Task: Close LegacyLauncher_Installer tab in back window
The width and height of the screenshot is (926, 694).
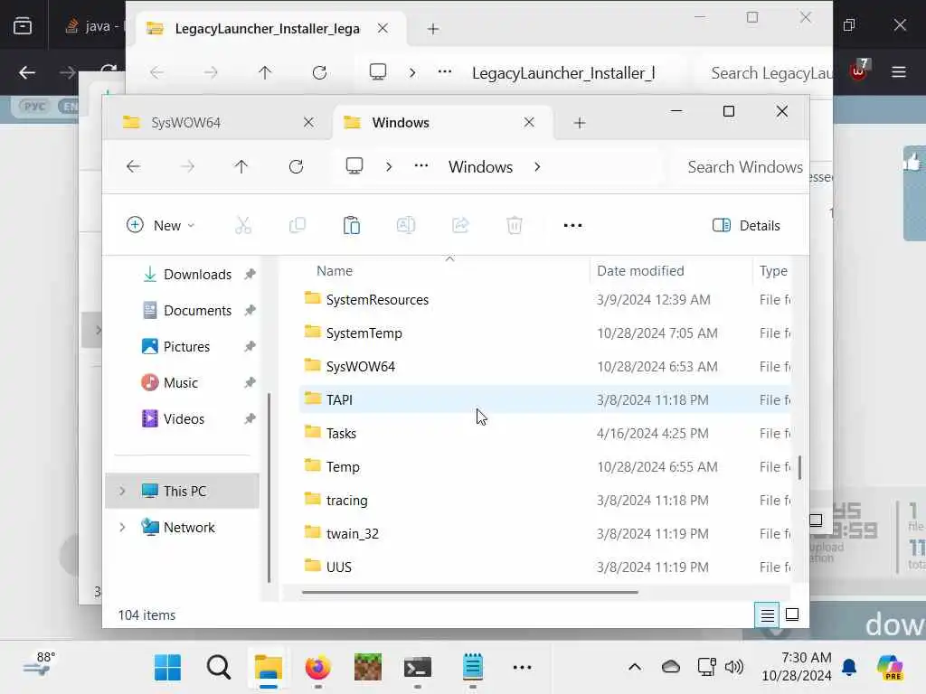Action: pos(383,28)
